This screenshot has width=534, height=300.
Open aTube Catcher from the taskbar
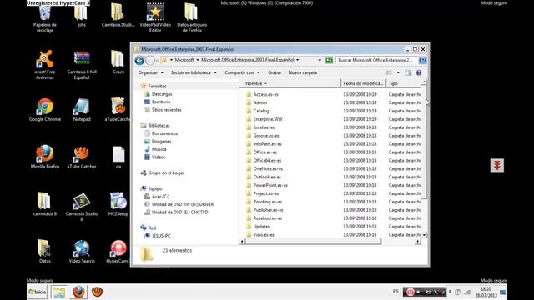coord(97,292)
